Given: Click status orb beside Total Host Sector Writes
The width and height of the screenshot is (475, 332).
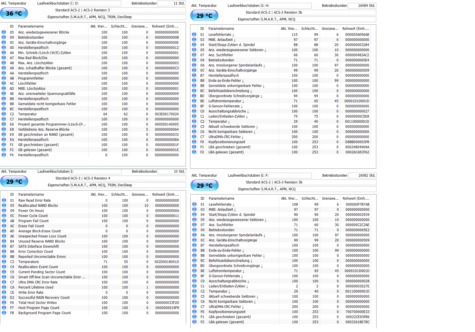Looking at the screenshot, I should click(x=4, y=302).
